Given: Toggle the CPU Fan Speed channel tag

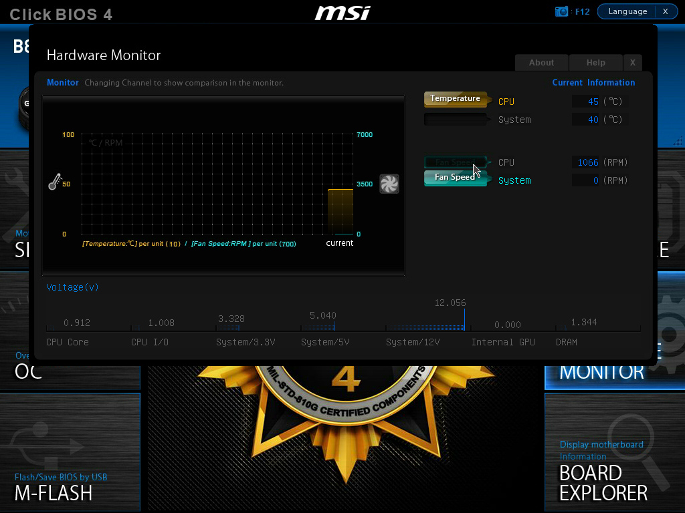Looking at the screenshot, I should 456,162.
